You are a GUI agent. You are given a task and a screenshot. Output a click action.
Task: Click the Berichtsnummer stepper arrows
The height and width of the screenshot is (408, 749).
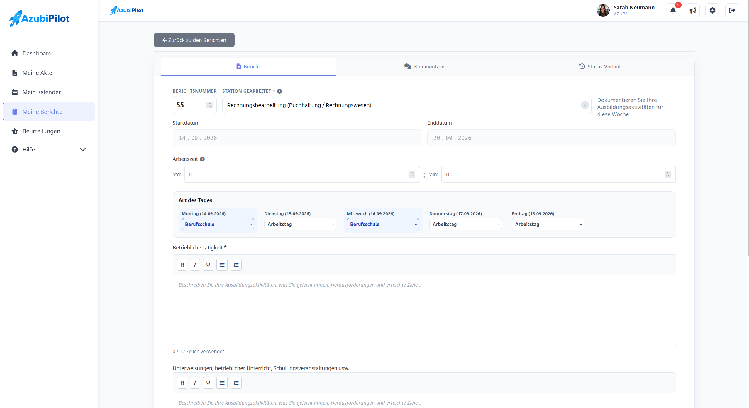tap(209, 105)
